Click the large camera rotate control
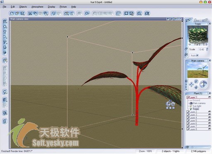 pos(203,84)
